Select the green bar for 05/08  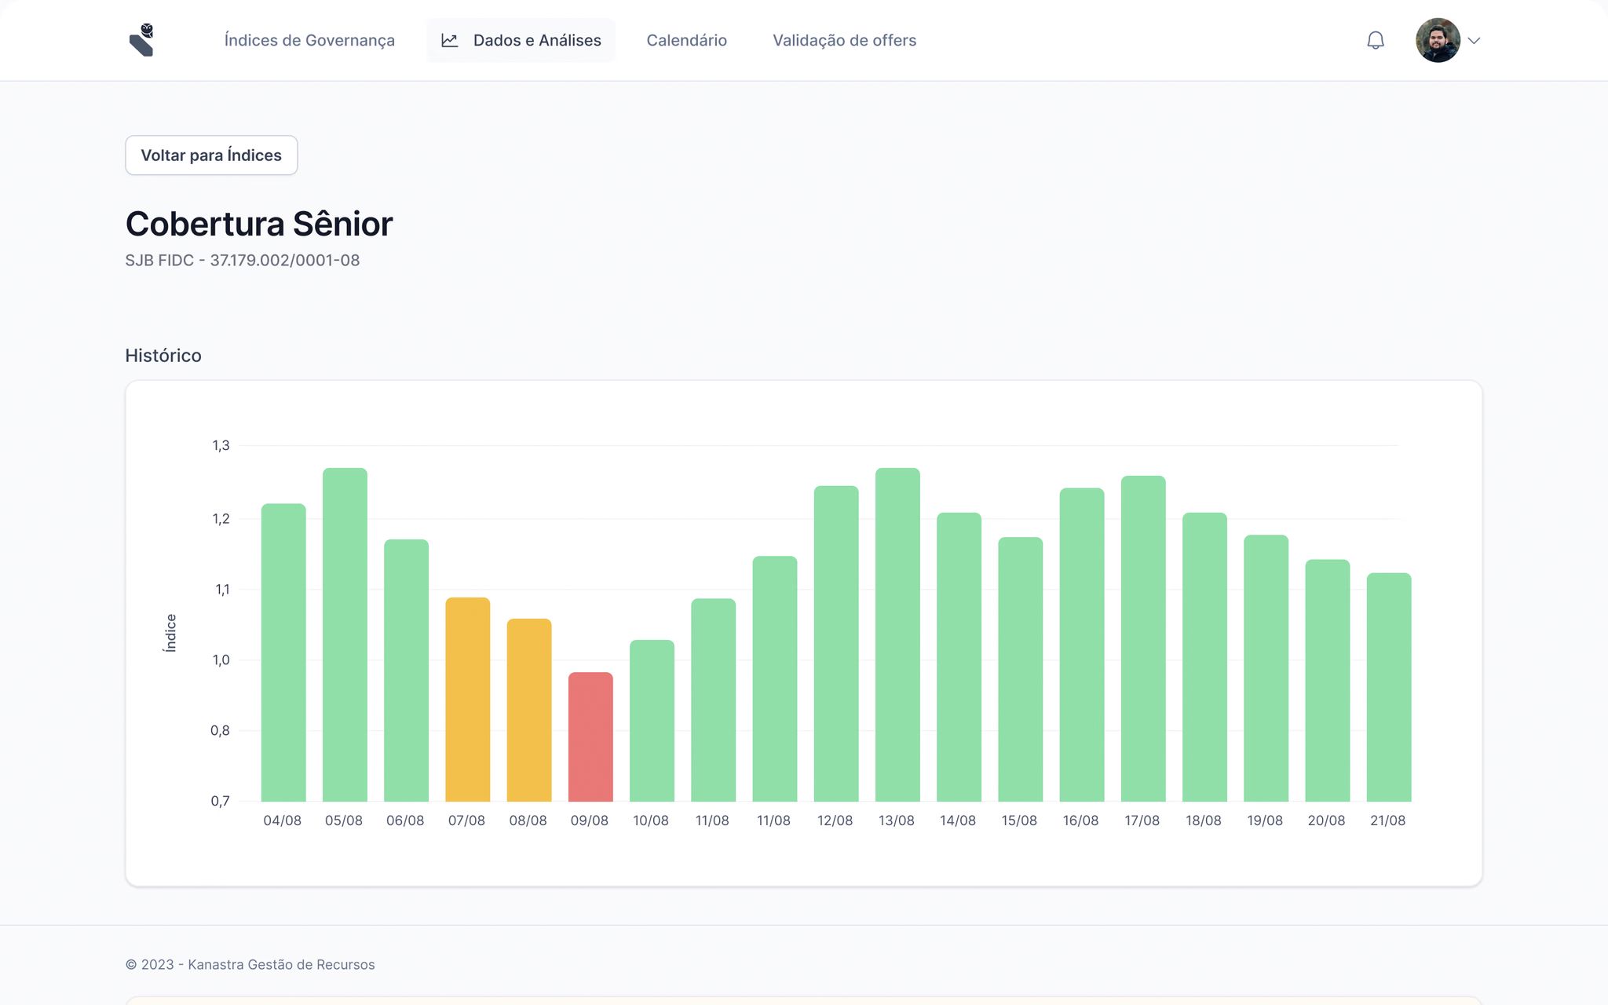(x=345, y=634)
